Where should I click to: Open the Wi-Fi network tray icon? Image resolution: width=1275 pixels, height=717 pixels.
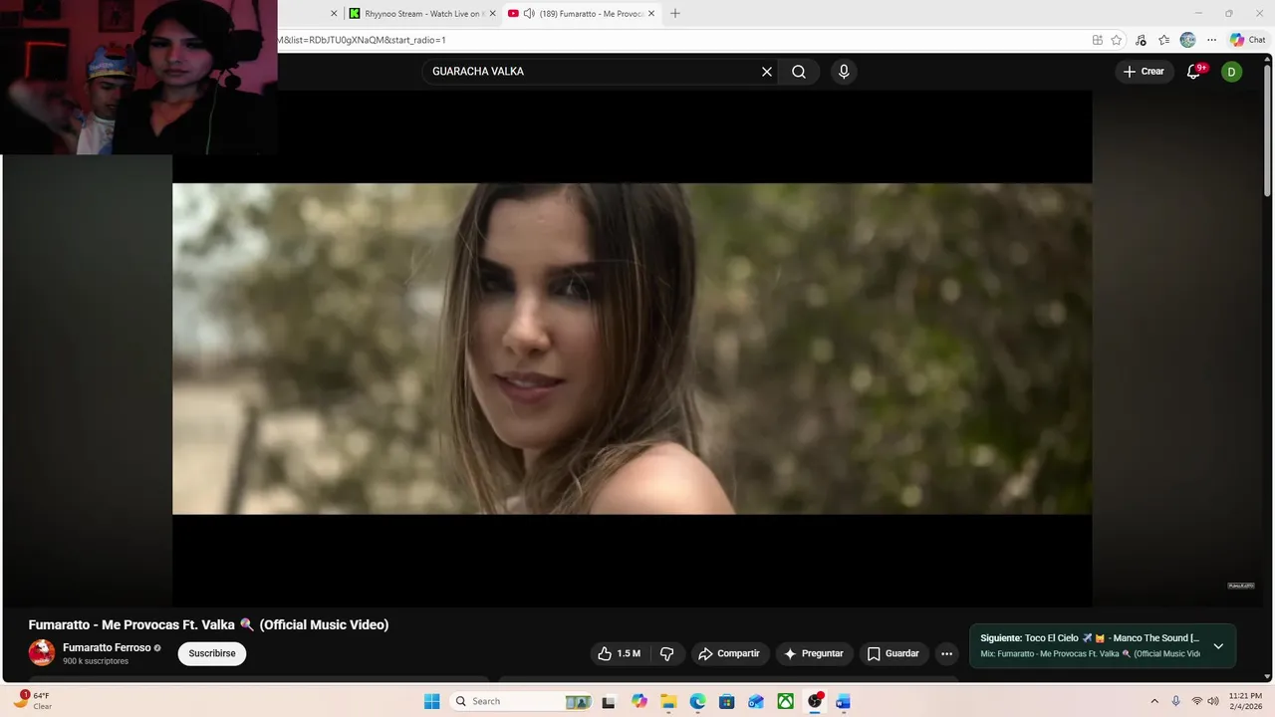(x=1197, y=701)
